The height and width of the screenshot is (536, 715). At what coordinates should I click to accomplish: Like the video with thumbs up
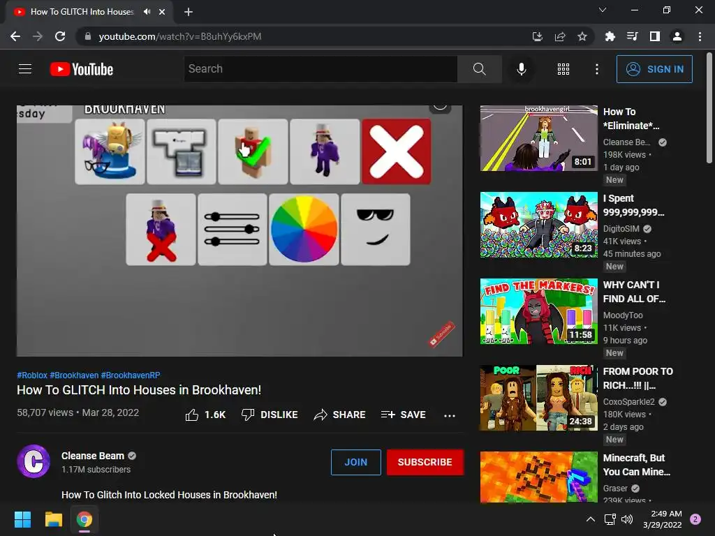point(205,415)
